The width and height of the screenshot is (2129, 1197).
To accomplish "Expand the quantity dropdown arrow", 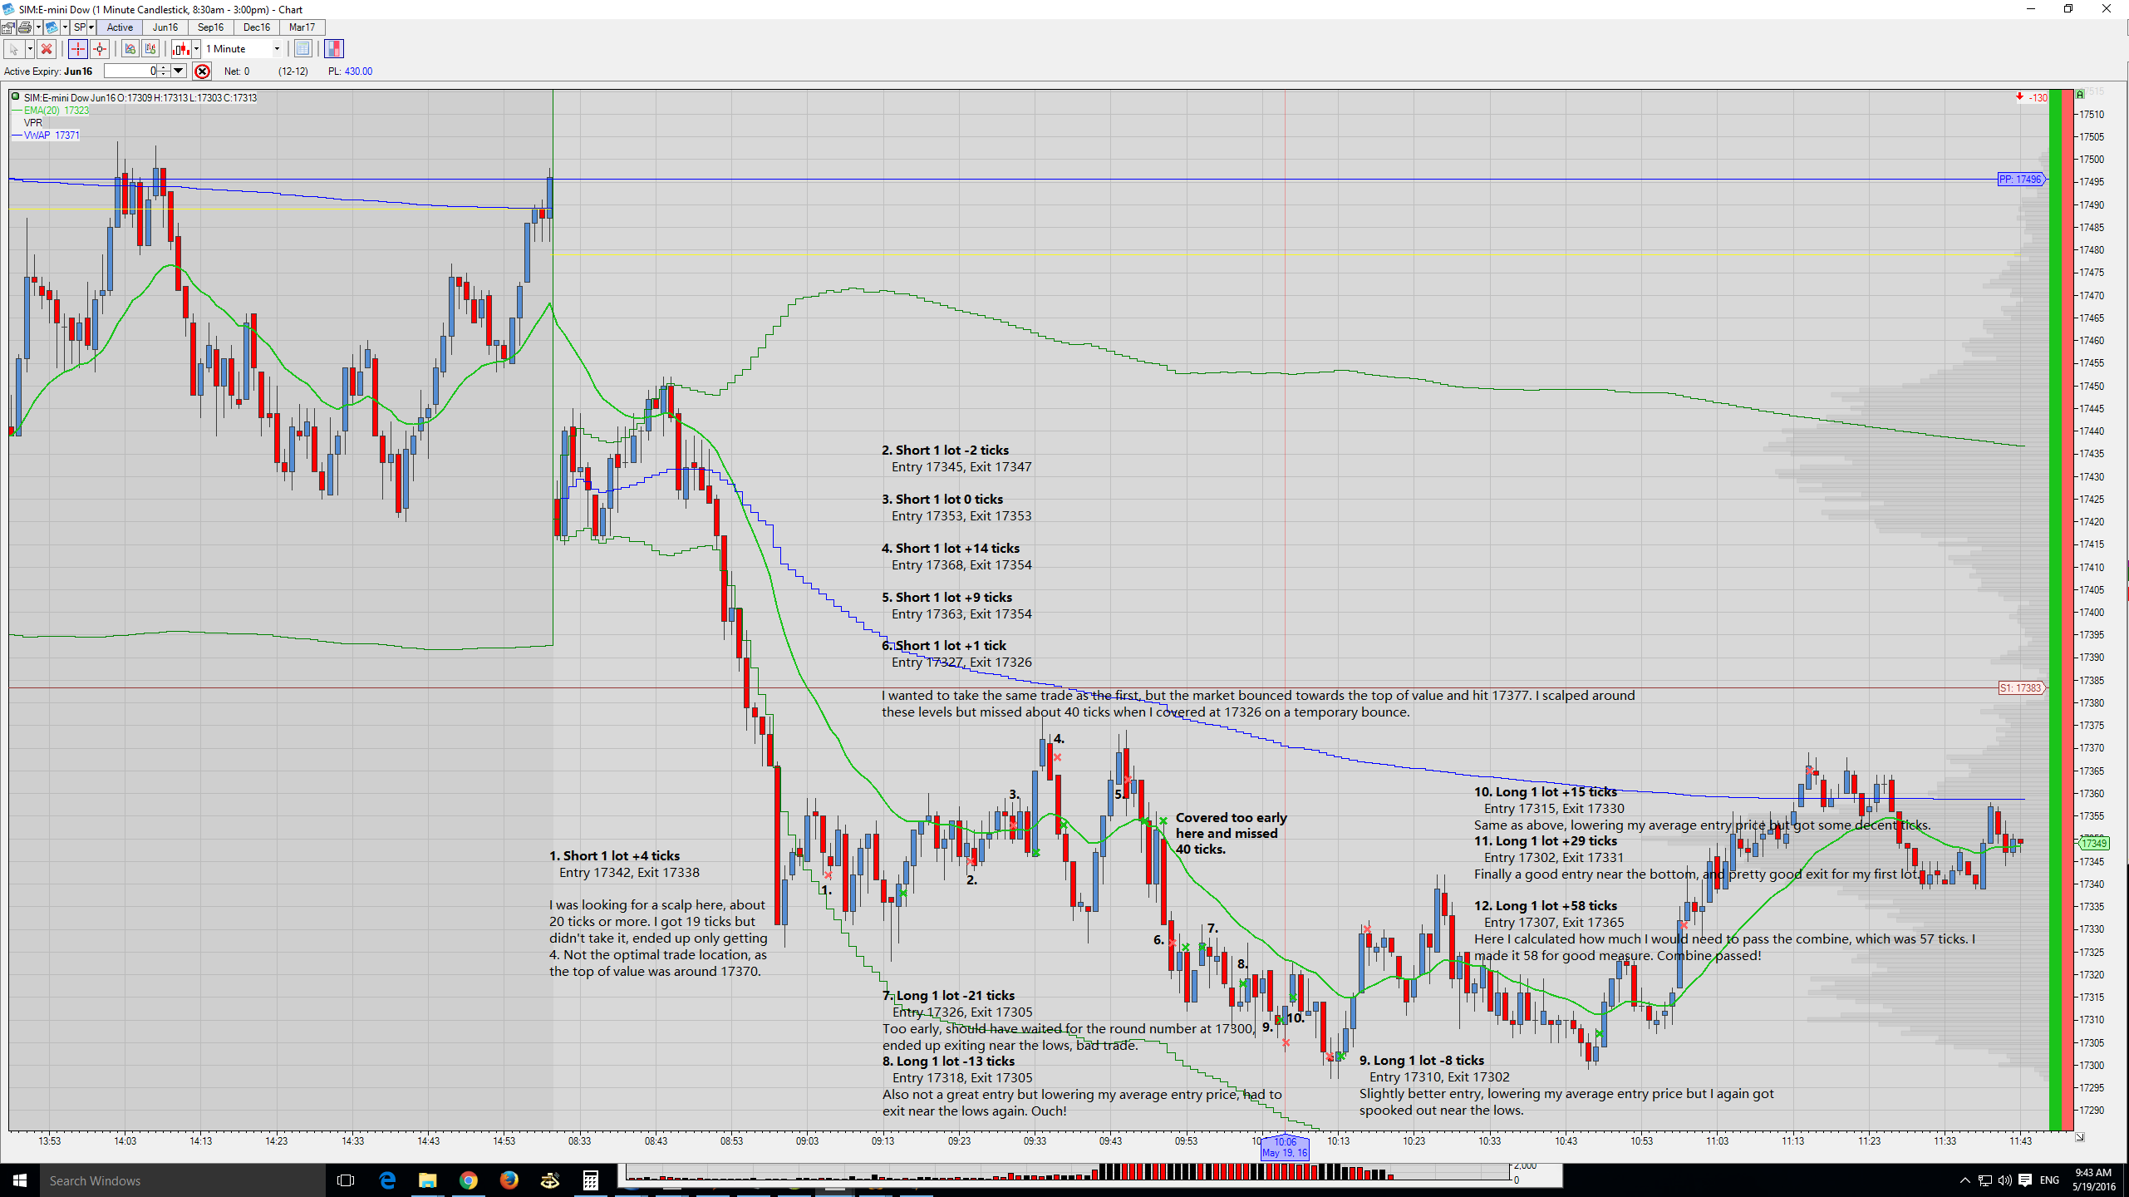I will (179, 71).
